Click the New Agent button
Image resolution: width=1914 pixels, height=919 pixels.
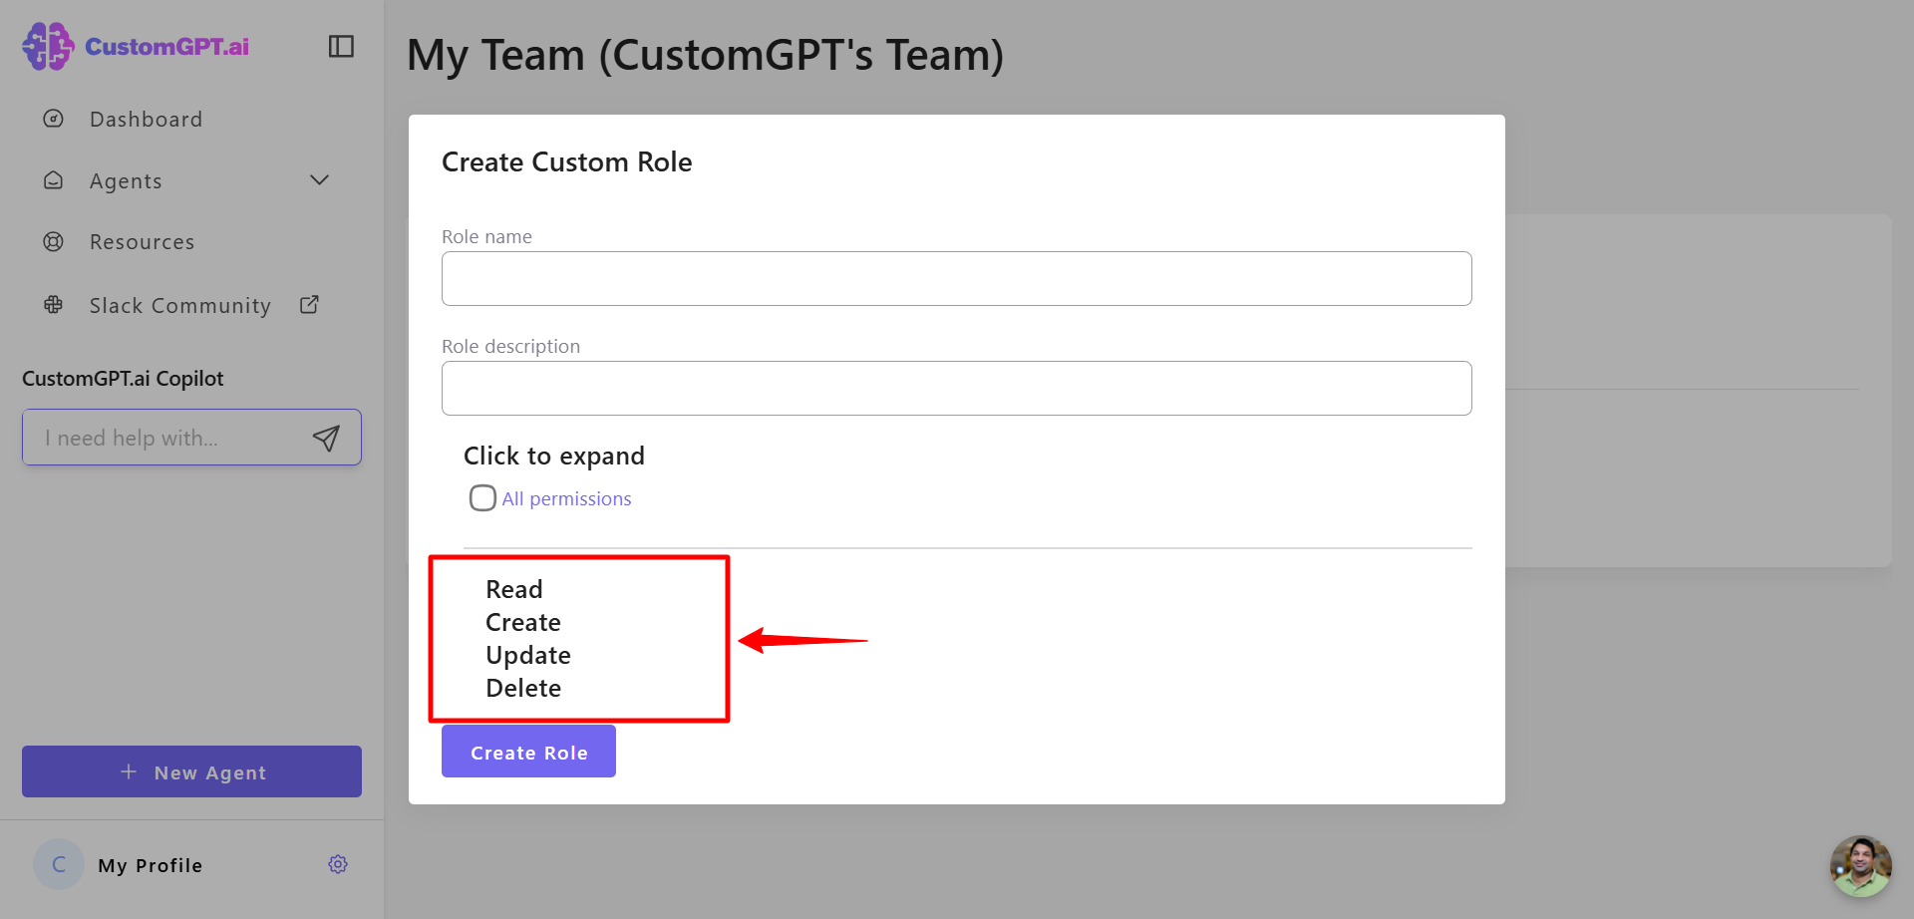point(191,771)
